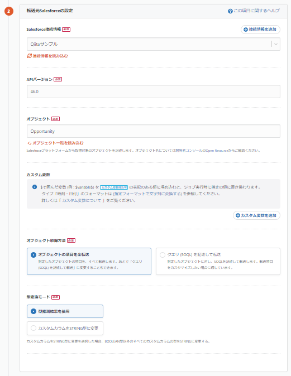
Task: Click the オブジェクト field containing Opportunity
Action: (154, 131)
